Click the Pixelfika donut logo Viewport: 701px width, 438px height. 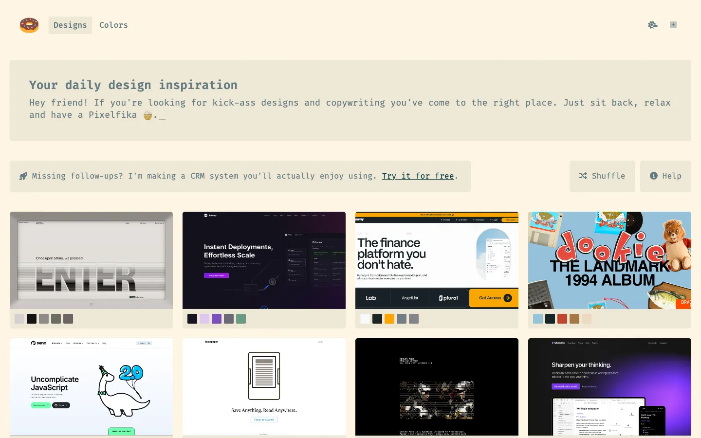click(x=29, y=25)
